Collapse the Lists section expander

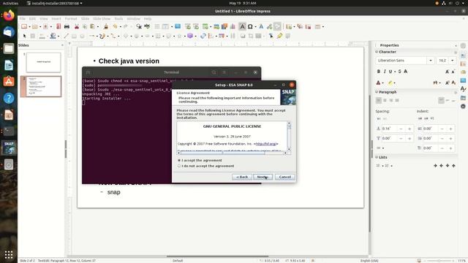(377, 157)
